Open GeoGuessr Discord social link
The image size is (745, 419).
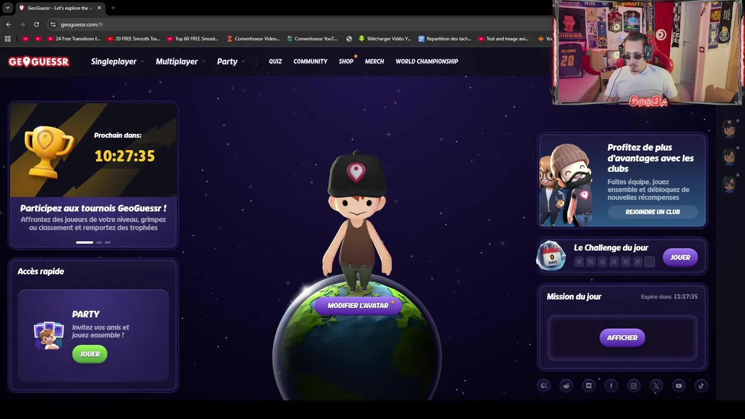tap(588, 385)
